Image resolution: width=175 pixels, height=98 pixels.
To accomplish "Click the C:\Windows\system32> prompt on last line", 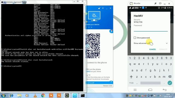I will 11,66.
